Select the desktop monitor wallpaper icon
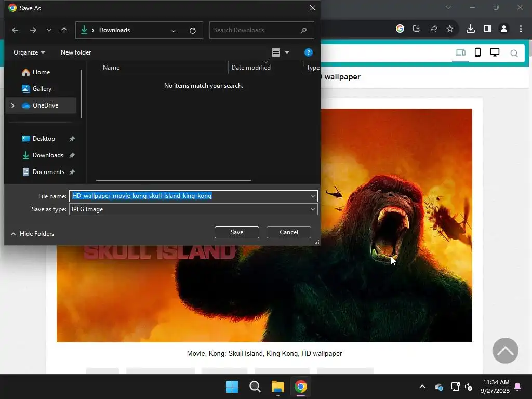The width and height of the screenshot is (532, 399). click(x=495, y=52)
